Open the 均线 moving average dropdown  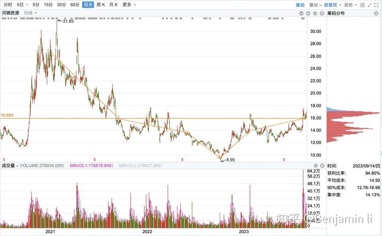click(30, 13)
